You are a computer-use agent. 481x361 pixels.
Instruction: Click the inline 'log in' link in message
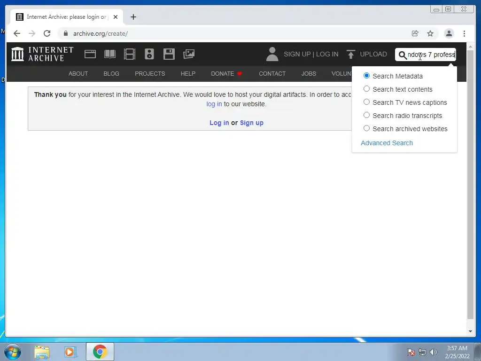214,104
